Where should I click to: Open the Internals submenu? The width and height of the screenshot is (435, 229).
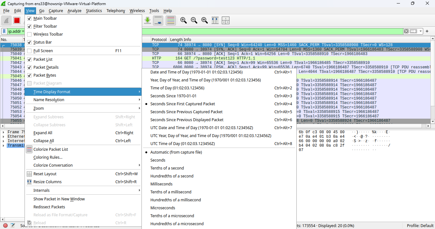(83, 191)
